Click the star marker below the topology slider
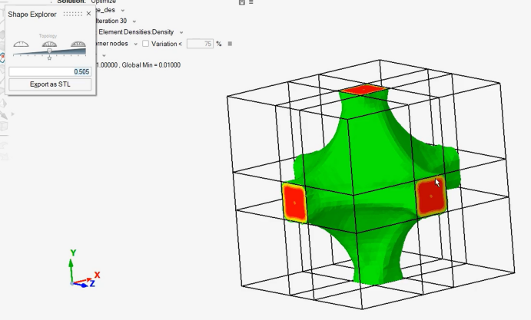This screenshot has height=320, width=531. [x=49, y=58]
